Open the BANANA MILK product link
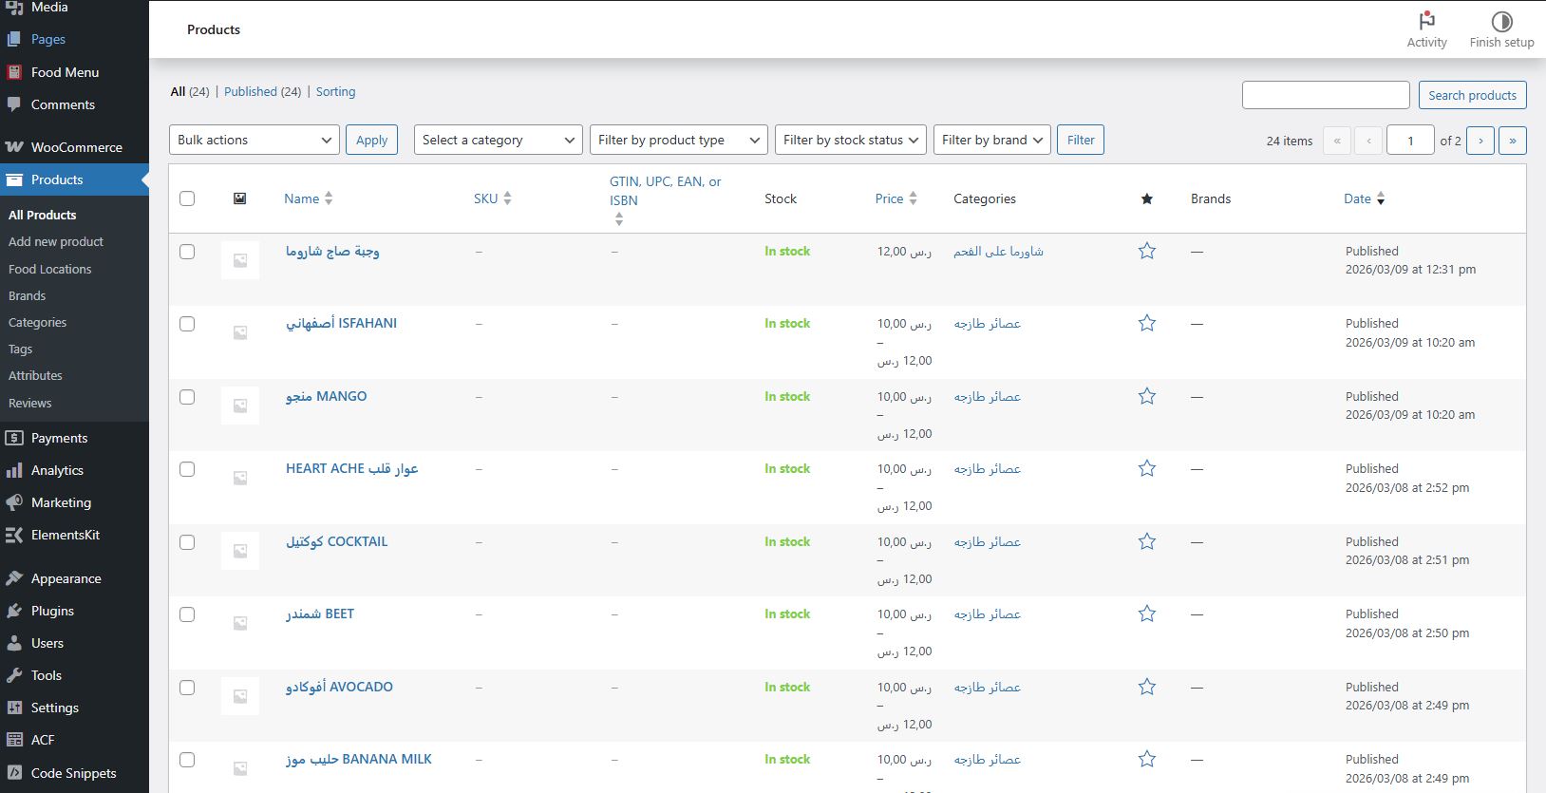Screen dimensions: 1546x793 tap(359, 759)
